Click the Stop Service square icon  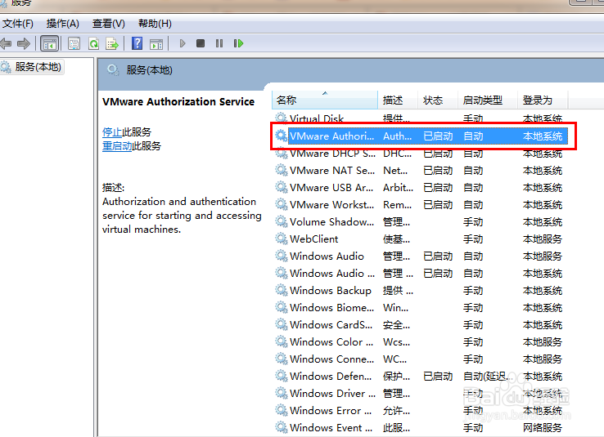coord(201,43)
